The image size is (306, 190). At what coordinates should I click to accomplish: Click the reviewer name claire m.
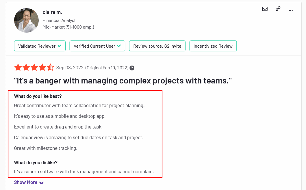52,12
